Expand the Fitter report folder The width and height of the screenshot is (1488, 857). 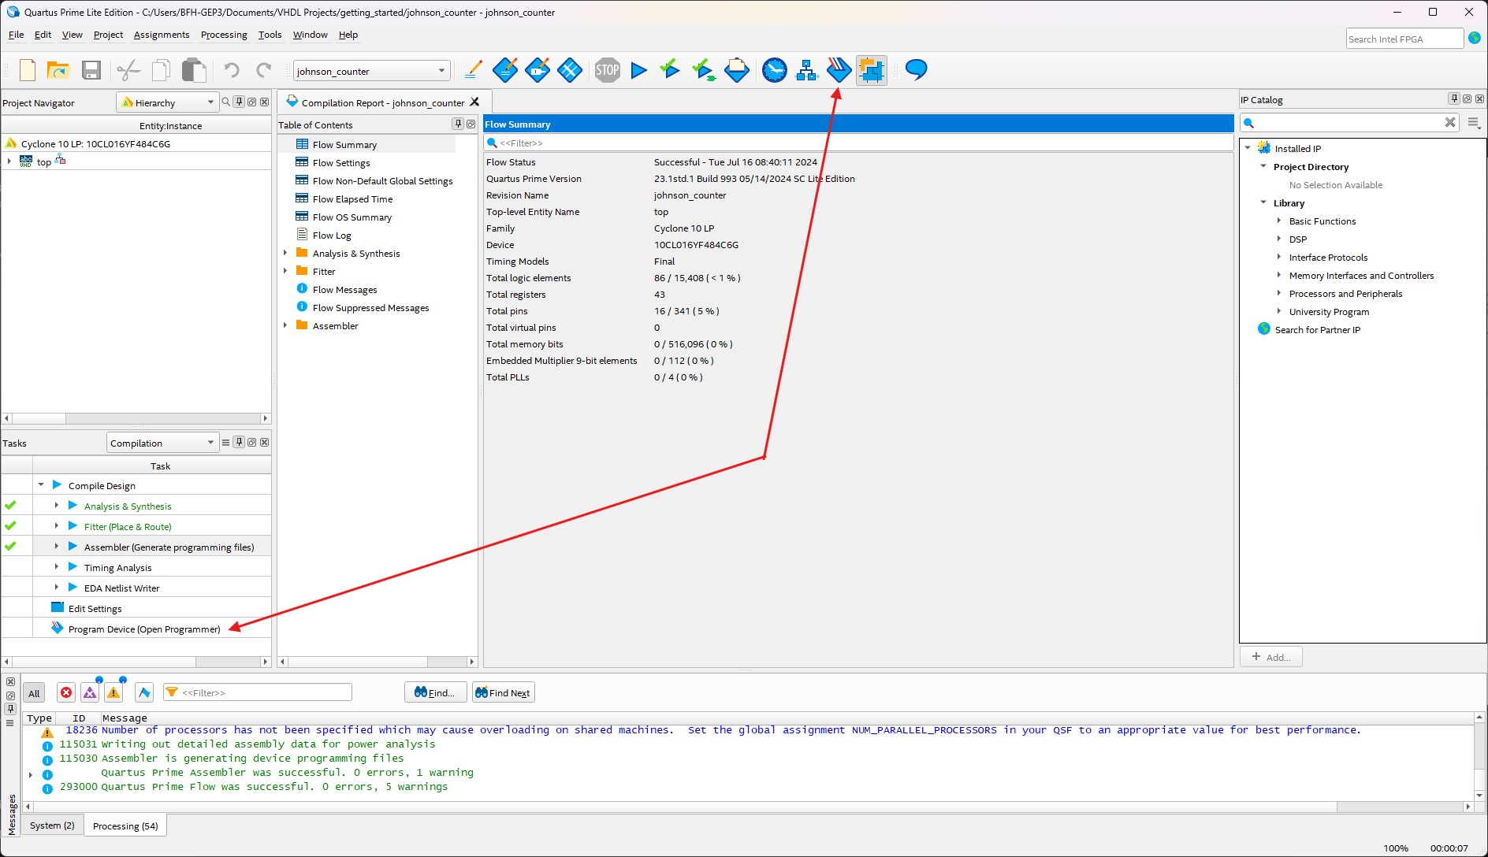(285, 271)
